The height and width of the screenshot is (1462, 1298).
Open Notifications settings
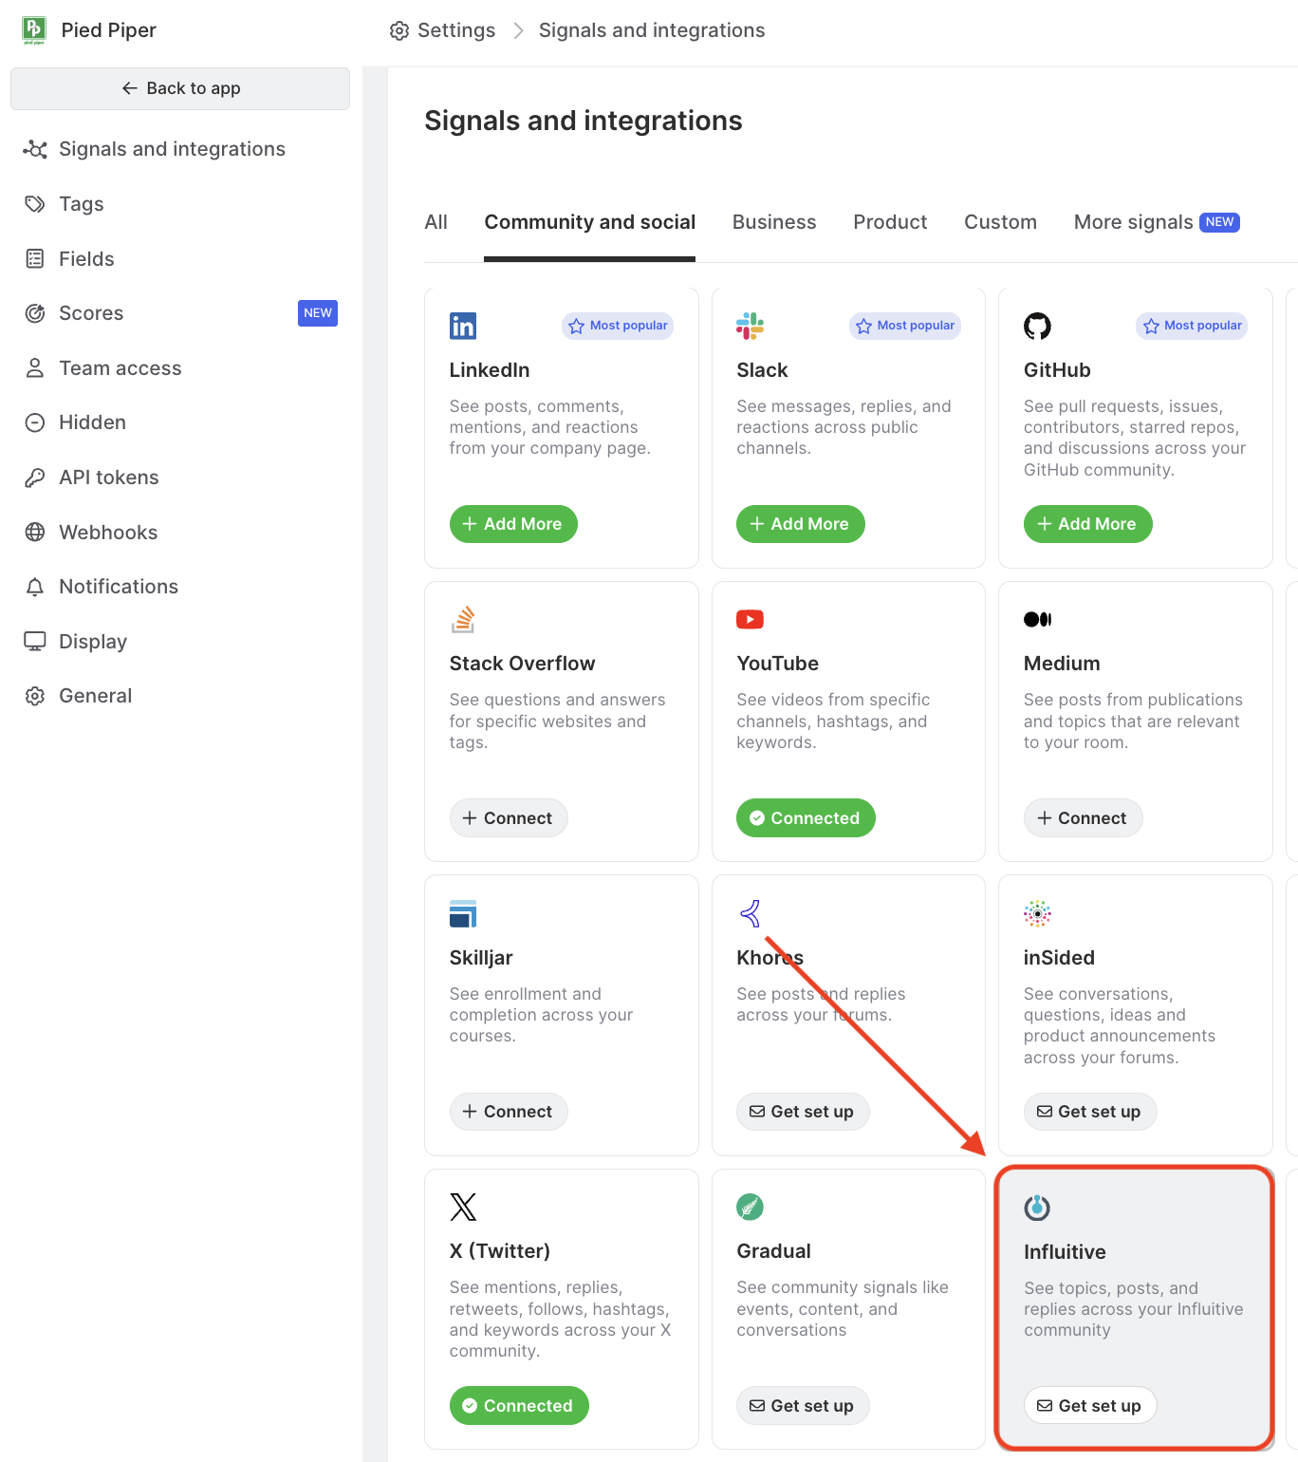(x=119, y=587)
